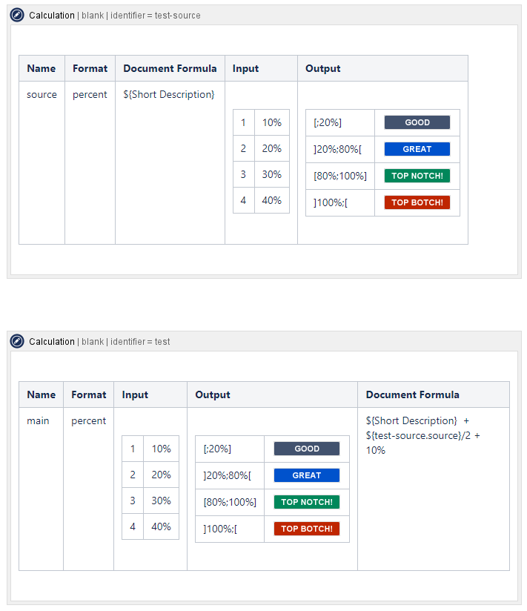The width and height of the screenshot is (527, 611).
Task: Click the 'main' name cell
Action: (38, 420)
